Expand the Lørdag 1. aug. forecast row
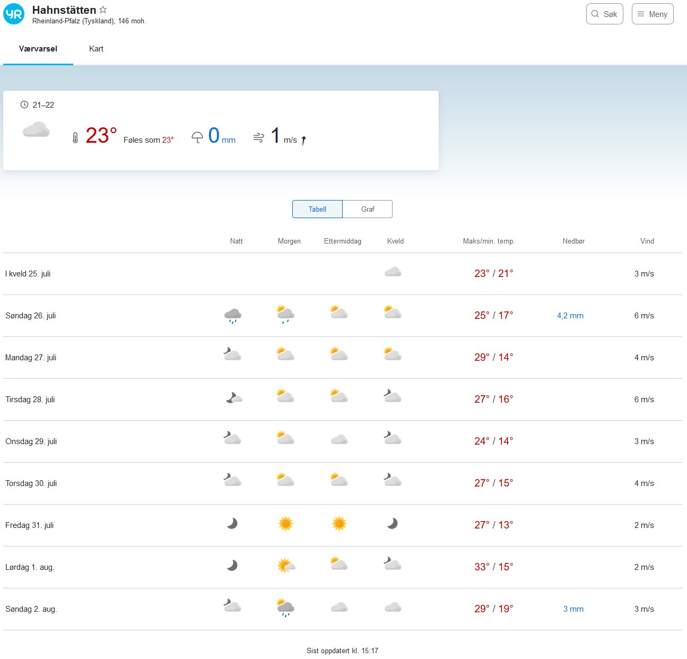Viewport: 687px width, 659px height. tap(30, 567)
